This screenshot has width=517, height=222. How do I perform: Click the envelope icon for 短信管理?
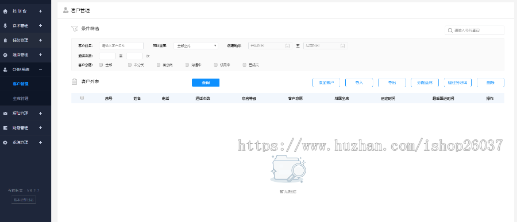point(5,114)
